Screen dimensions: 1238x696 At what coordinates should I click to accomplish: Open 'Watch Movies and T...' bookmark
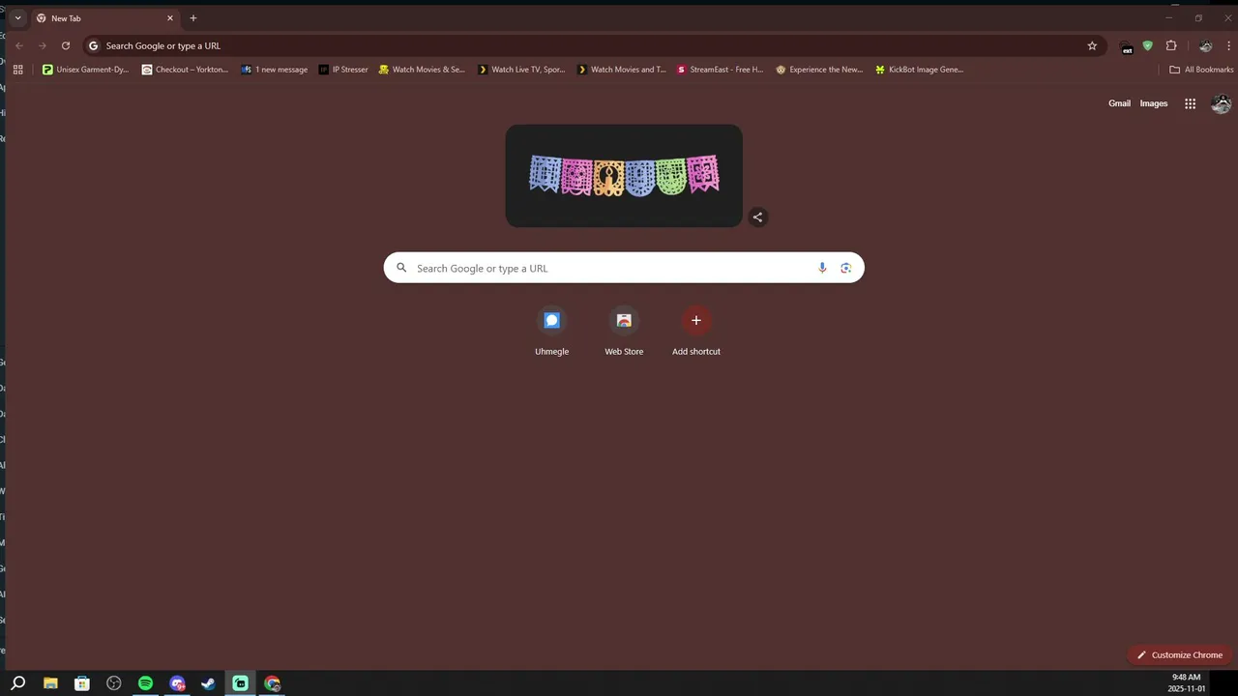click(621, 70)
